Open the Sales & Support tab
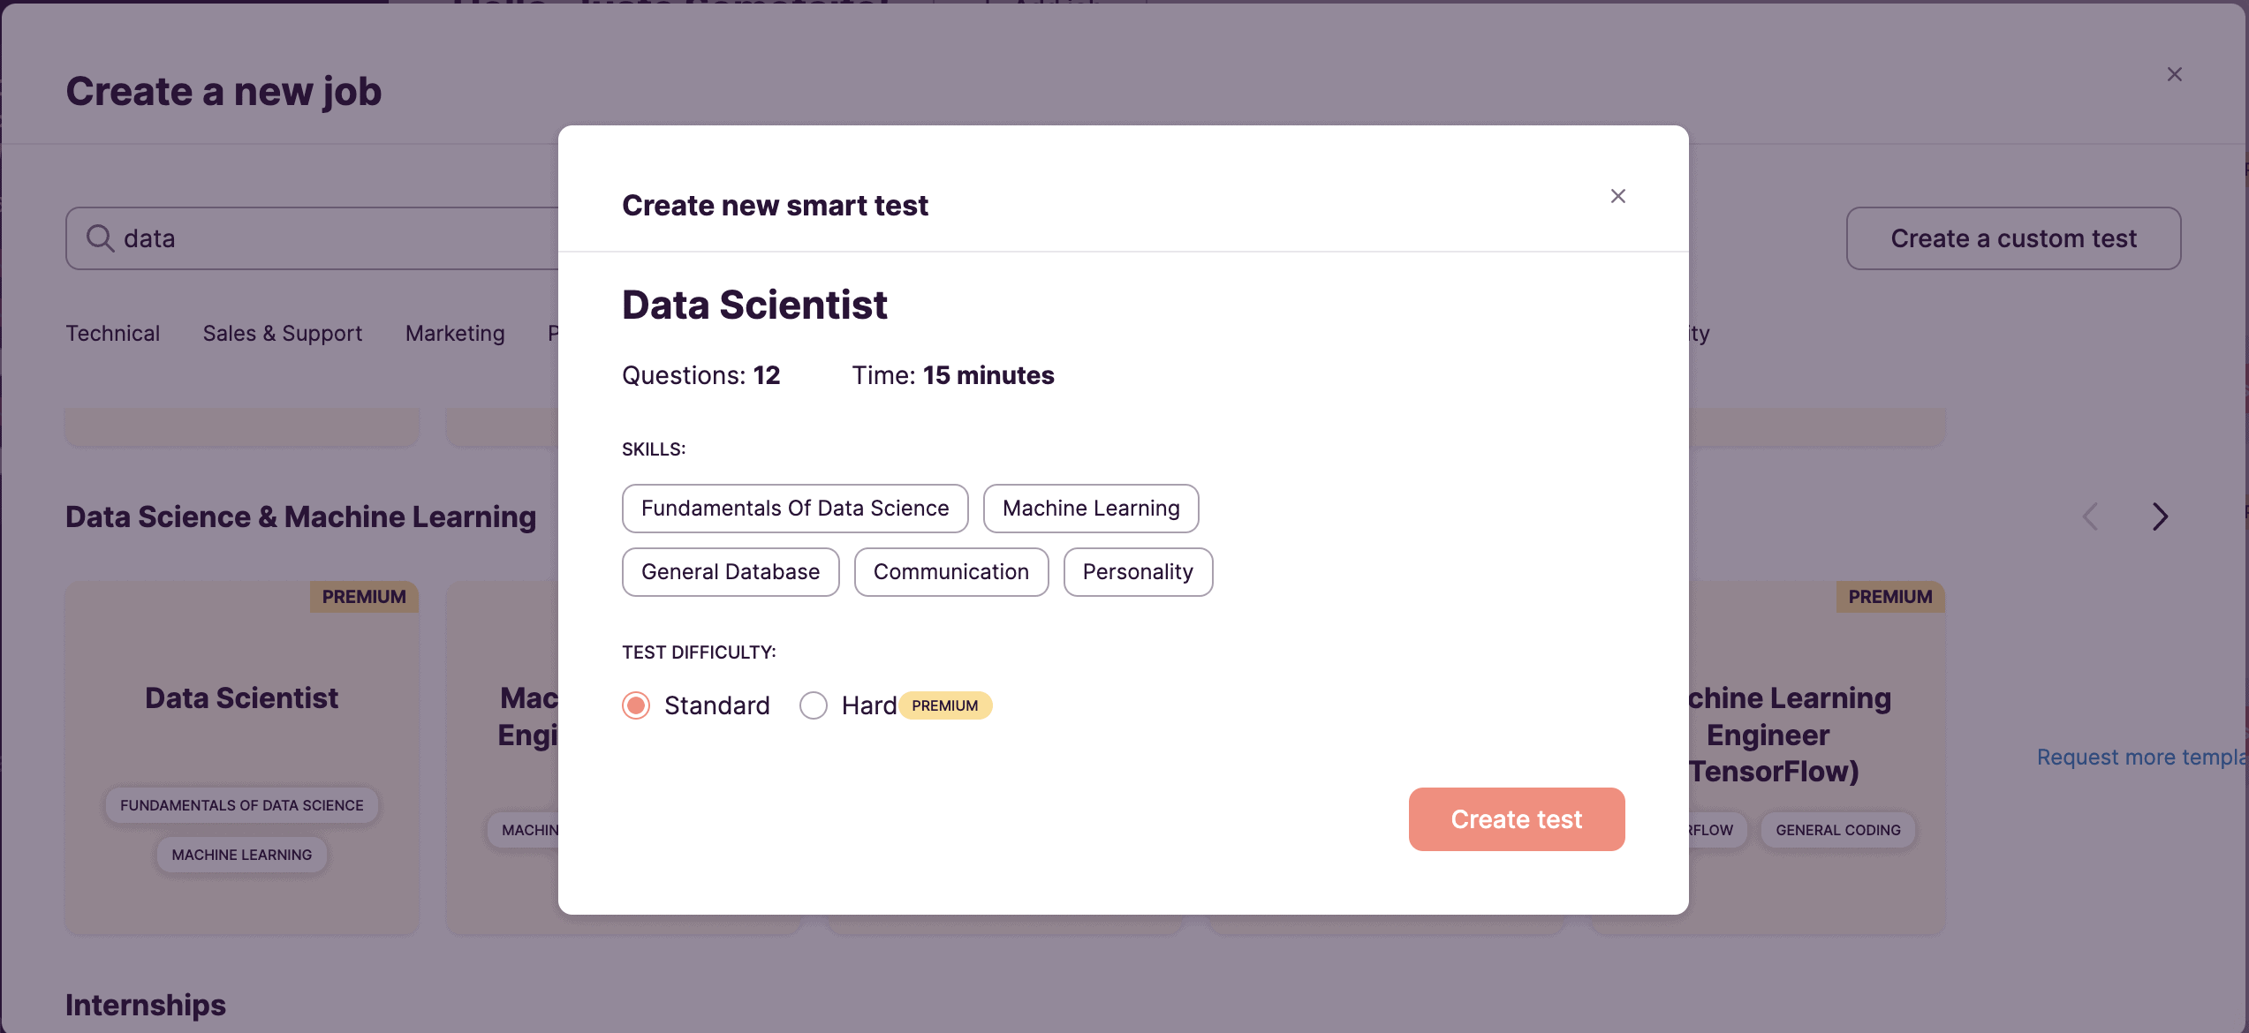This screenshot has width=2249, height=1033. click(x=283, y=333)
